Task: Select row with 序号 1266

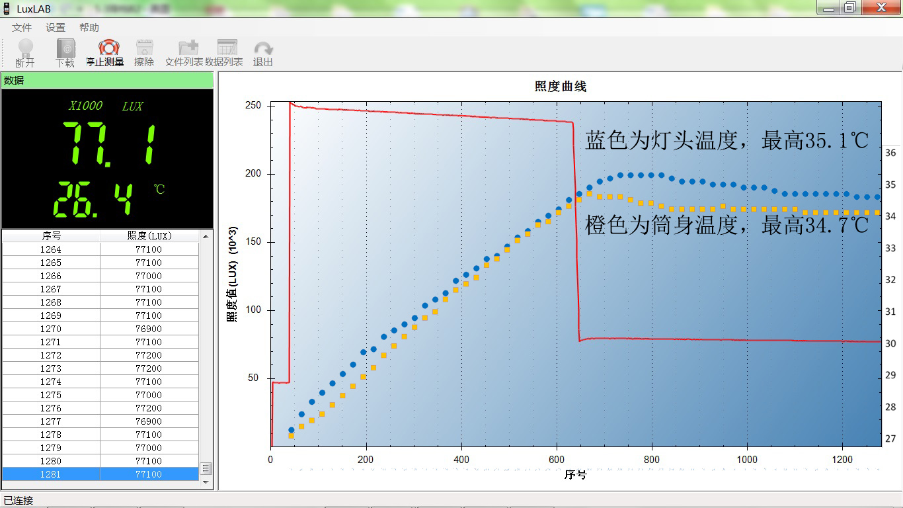Action: tap(100, 276)
